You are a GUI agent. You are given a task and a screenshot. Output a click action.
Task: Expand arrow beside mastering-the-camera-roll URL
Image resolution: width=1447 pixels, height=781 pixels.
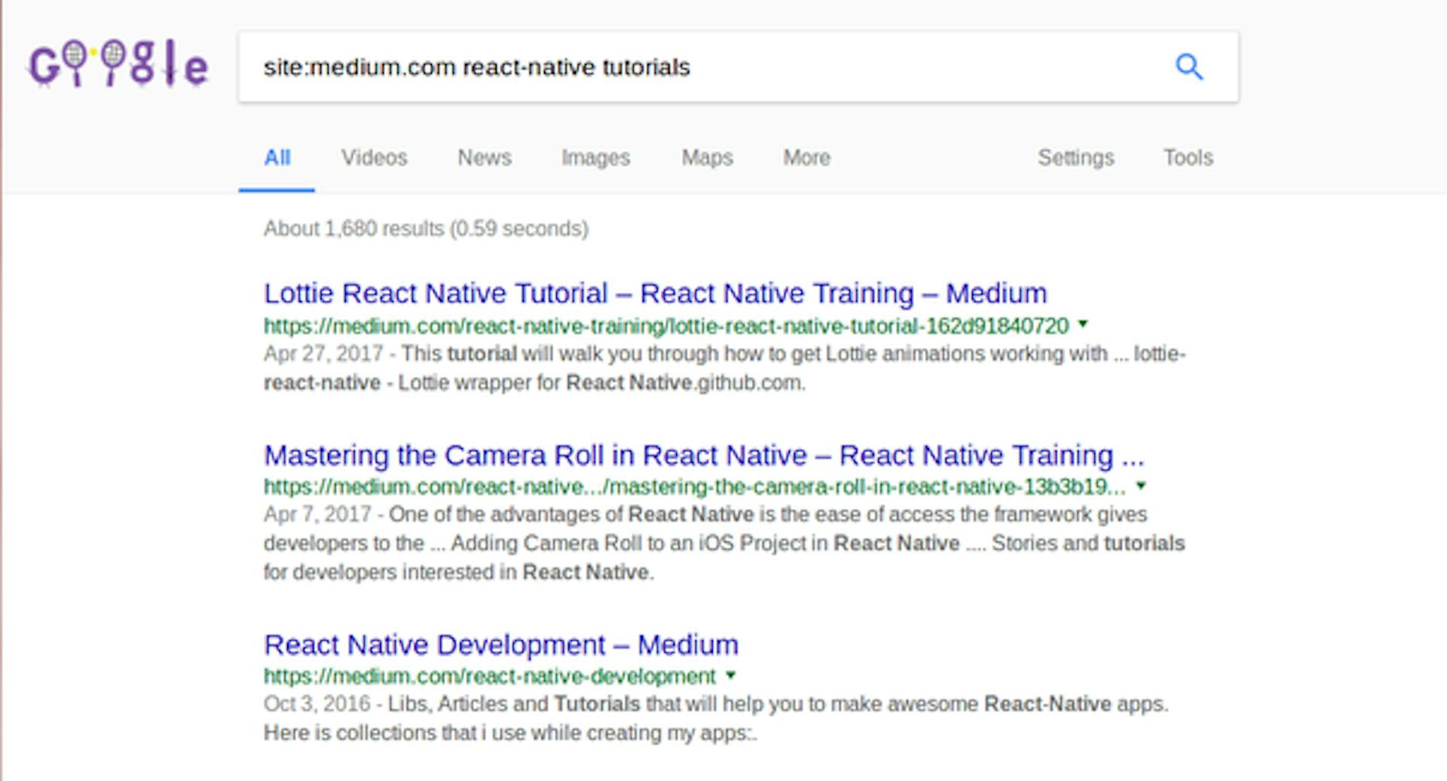click(1141, 486)
